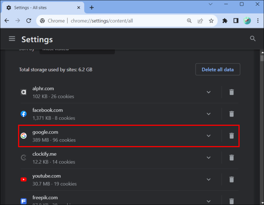
Task: Click the Facebook favicon
Action: click(24, 114)
